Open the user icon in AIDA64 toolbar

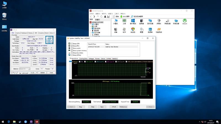105,17
